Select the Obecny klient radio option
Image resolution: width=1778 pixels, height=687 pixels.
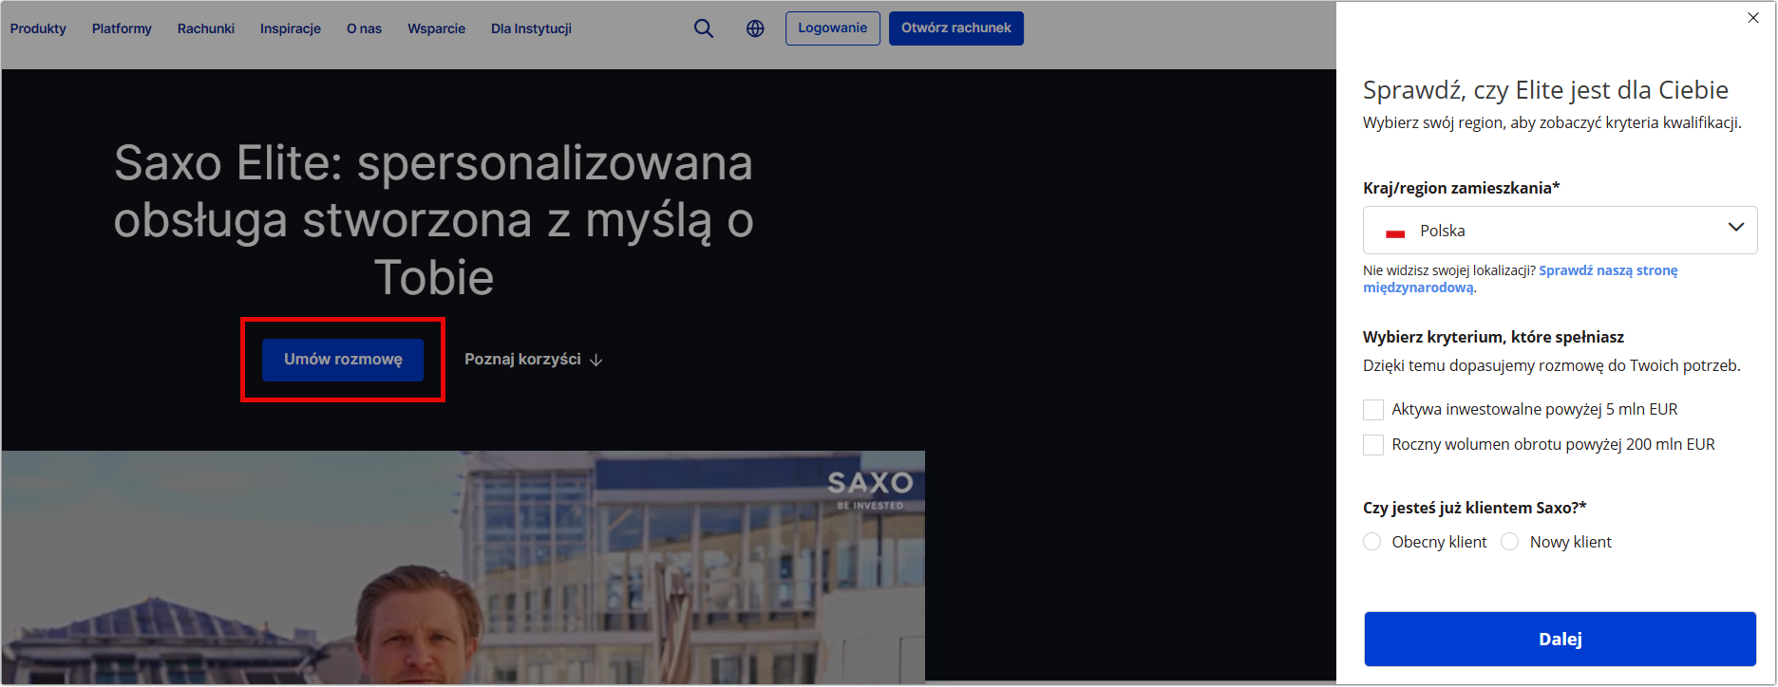[1372, 542]
